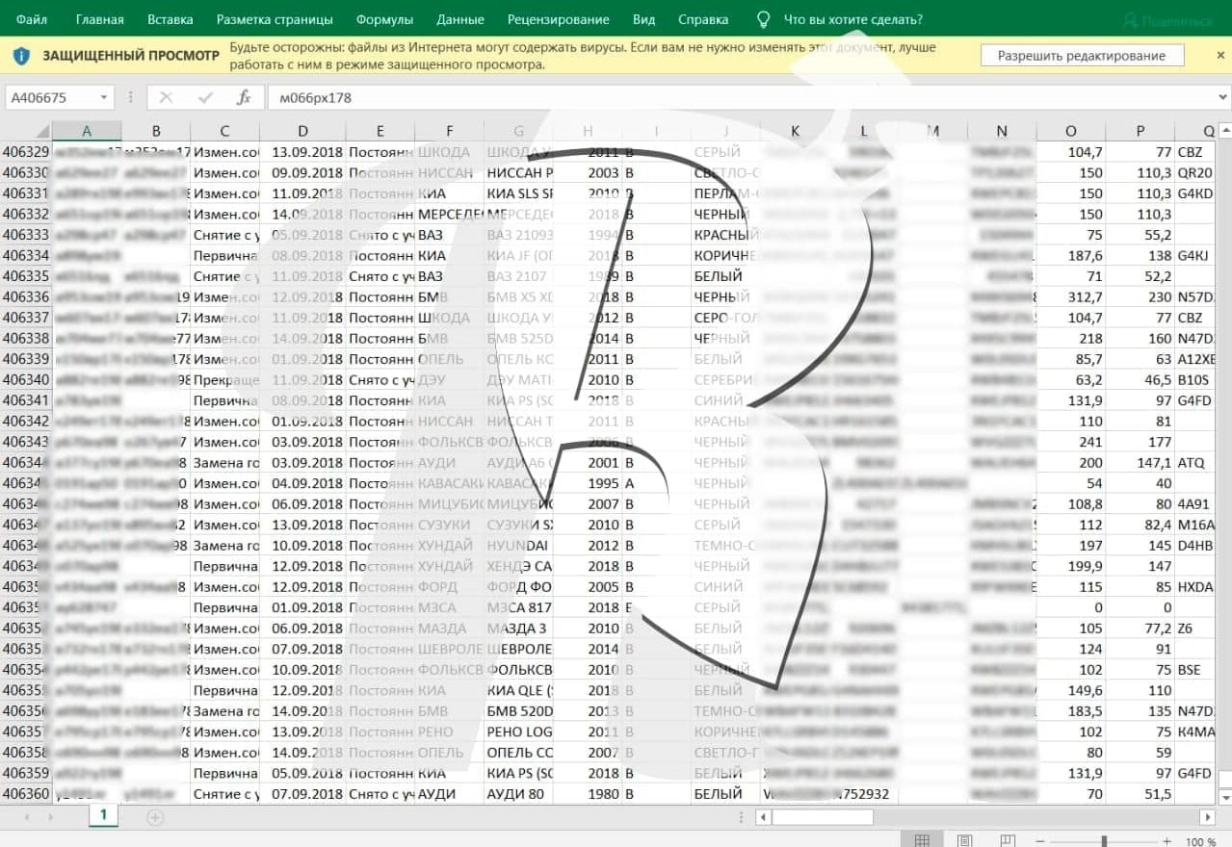The height and width of the screenshot is (847, 1232).
Task: Select cell with date 04.09.2018
Action: (302, 483)
